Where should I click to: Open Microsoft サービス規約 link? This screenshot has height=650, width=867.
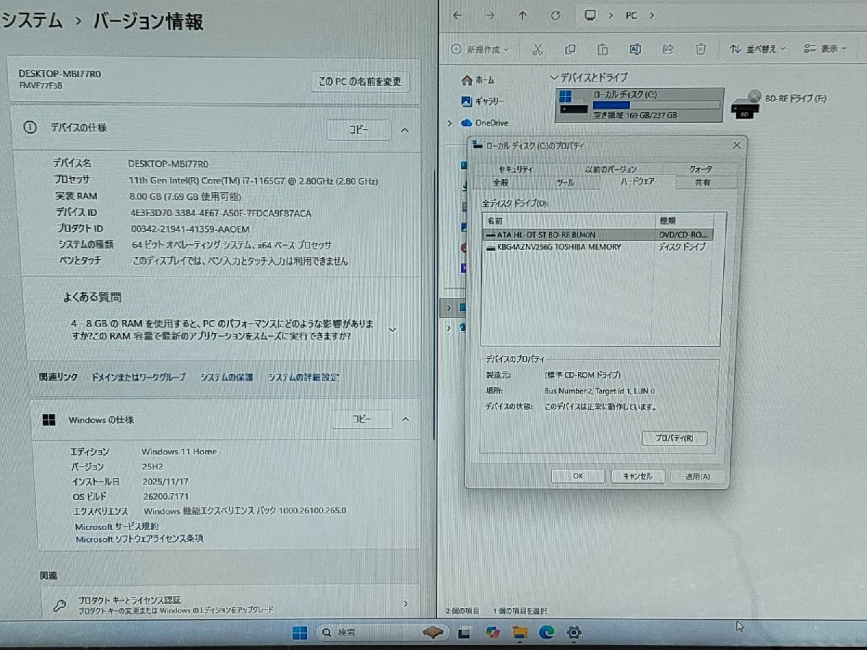tap(117, 526)
